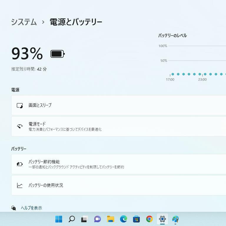Open the Paint app in taskbar

pos(175,219)
